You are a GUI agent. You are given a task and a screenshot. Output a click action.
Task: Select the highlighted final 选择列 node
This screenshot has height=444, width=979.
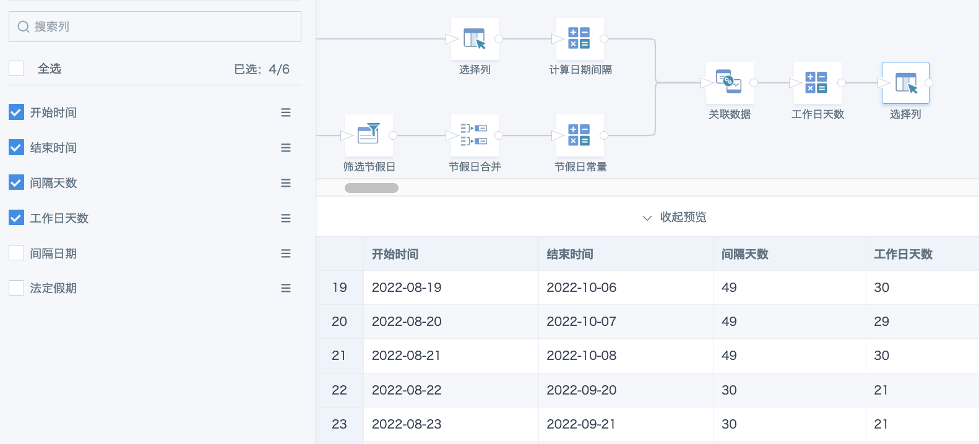click(905, 82)
